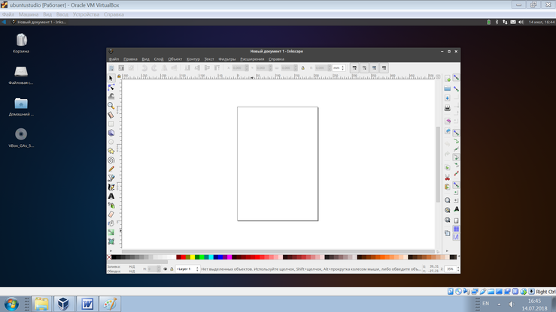Image resolution: width=556 pixels, height=312 pixels.
Task: Select the Gradient tool
Action: 111,232
